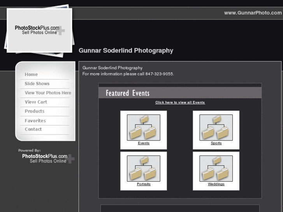Click the Sports text link
The height and width of the screenshot is (212, 283).
[216, 143]
